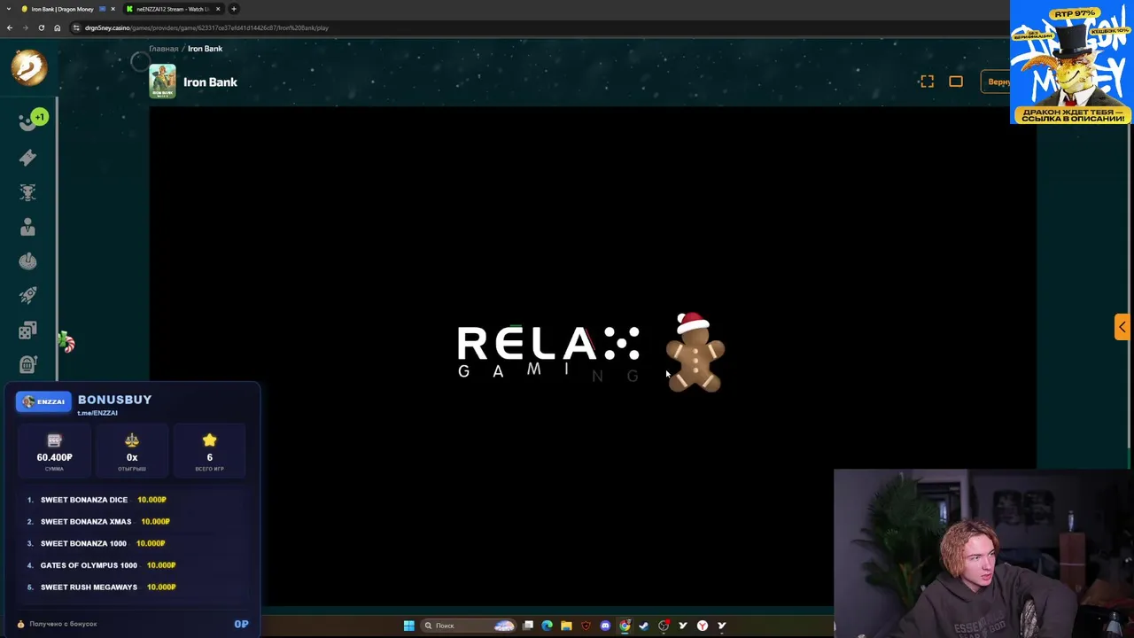The height and width of the screenshot is (638, 1134).
Task: Open Chrome from taskbar
Action: pyautogui.click(x=625, y=626)
